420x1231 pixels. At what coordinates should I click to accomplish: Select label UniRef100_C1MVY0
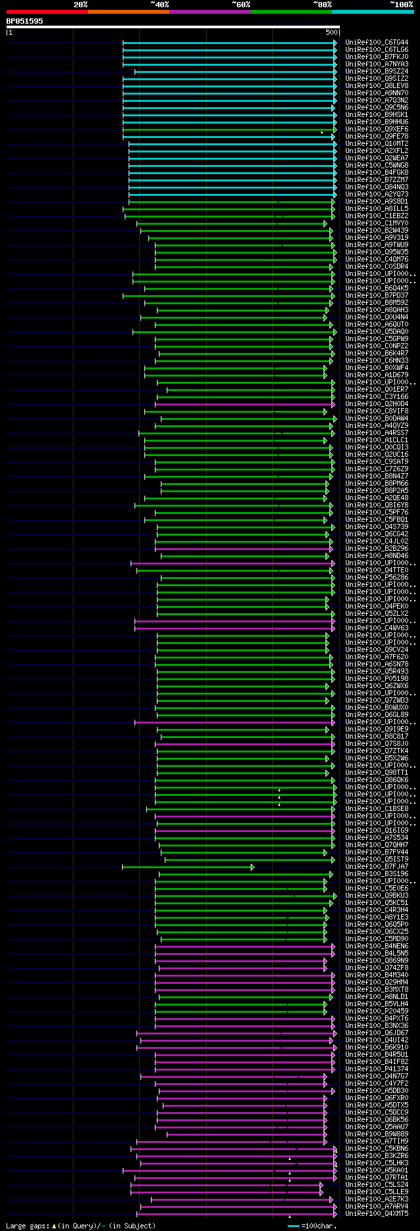point(377,223)
